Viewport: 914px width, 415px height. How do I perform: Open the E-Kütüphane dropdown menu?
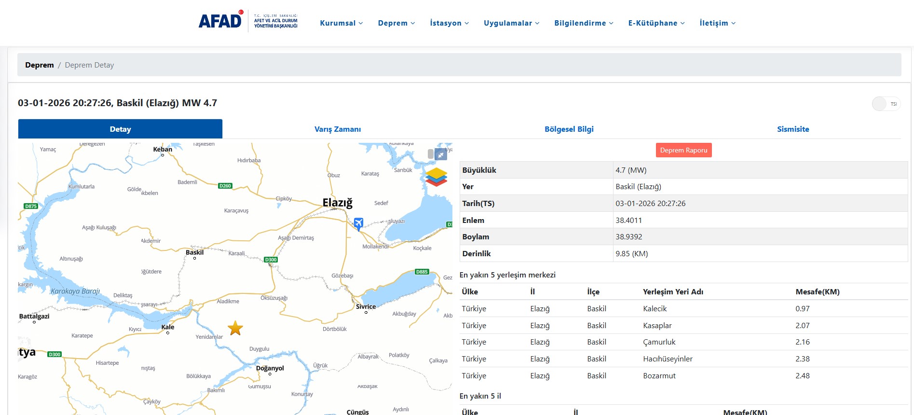point(656,23)
